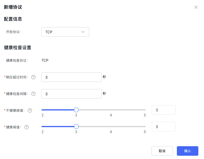204x159 pixels.
Task: Set 健康阈值 slider to mark 2
Action: (x=42, y=127)
